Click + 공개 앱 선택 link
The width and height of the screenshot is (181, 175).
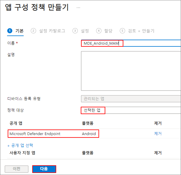20,145
